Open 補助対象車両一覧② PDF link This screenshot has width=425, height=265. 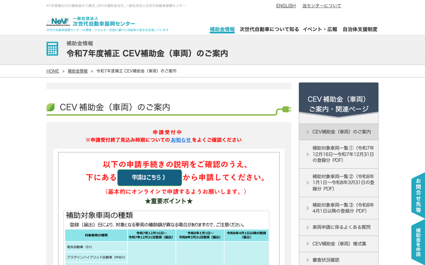pyautogui.click(x=339, y=183)
